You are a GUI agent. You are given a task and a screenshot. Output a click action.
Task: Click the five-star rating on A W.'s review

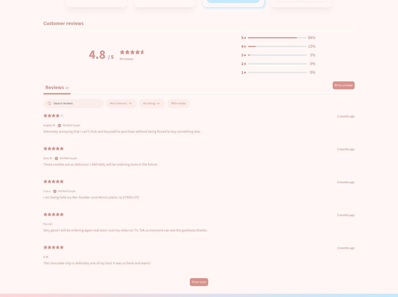click(x=54, y=247)
